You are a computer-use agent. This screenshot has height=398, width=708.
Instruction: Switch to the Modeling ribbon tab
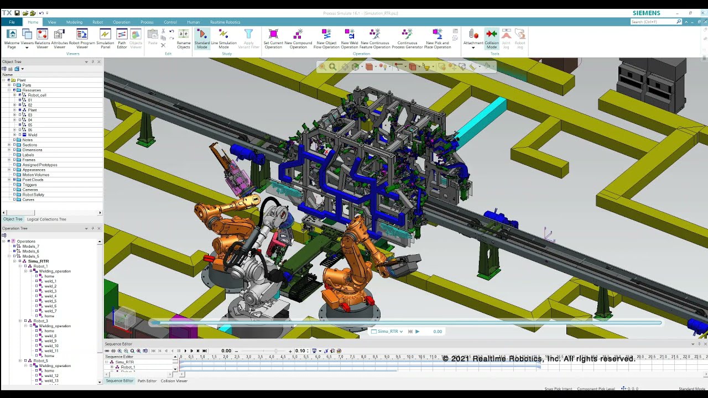[74, 22]
